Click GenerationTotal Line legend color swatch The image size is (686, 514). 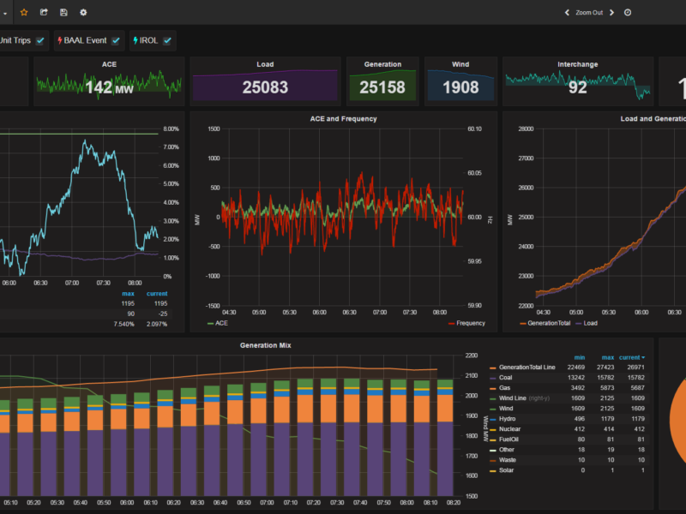[492, 368]
